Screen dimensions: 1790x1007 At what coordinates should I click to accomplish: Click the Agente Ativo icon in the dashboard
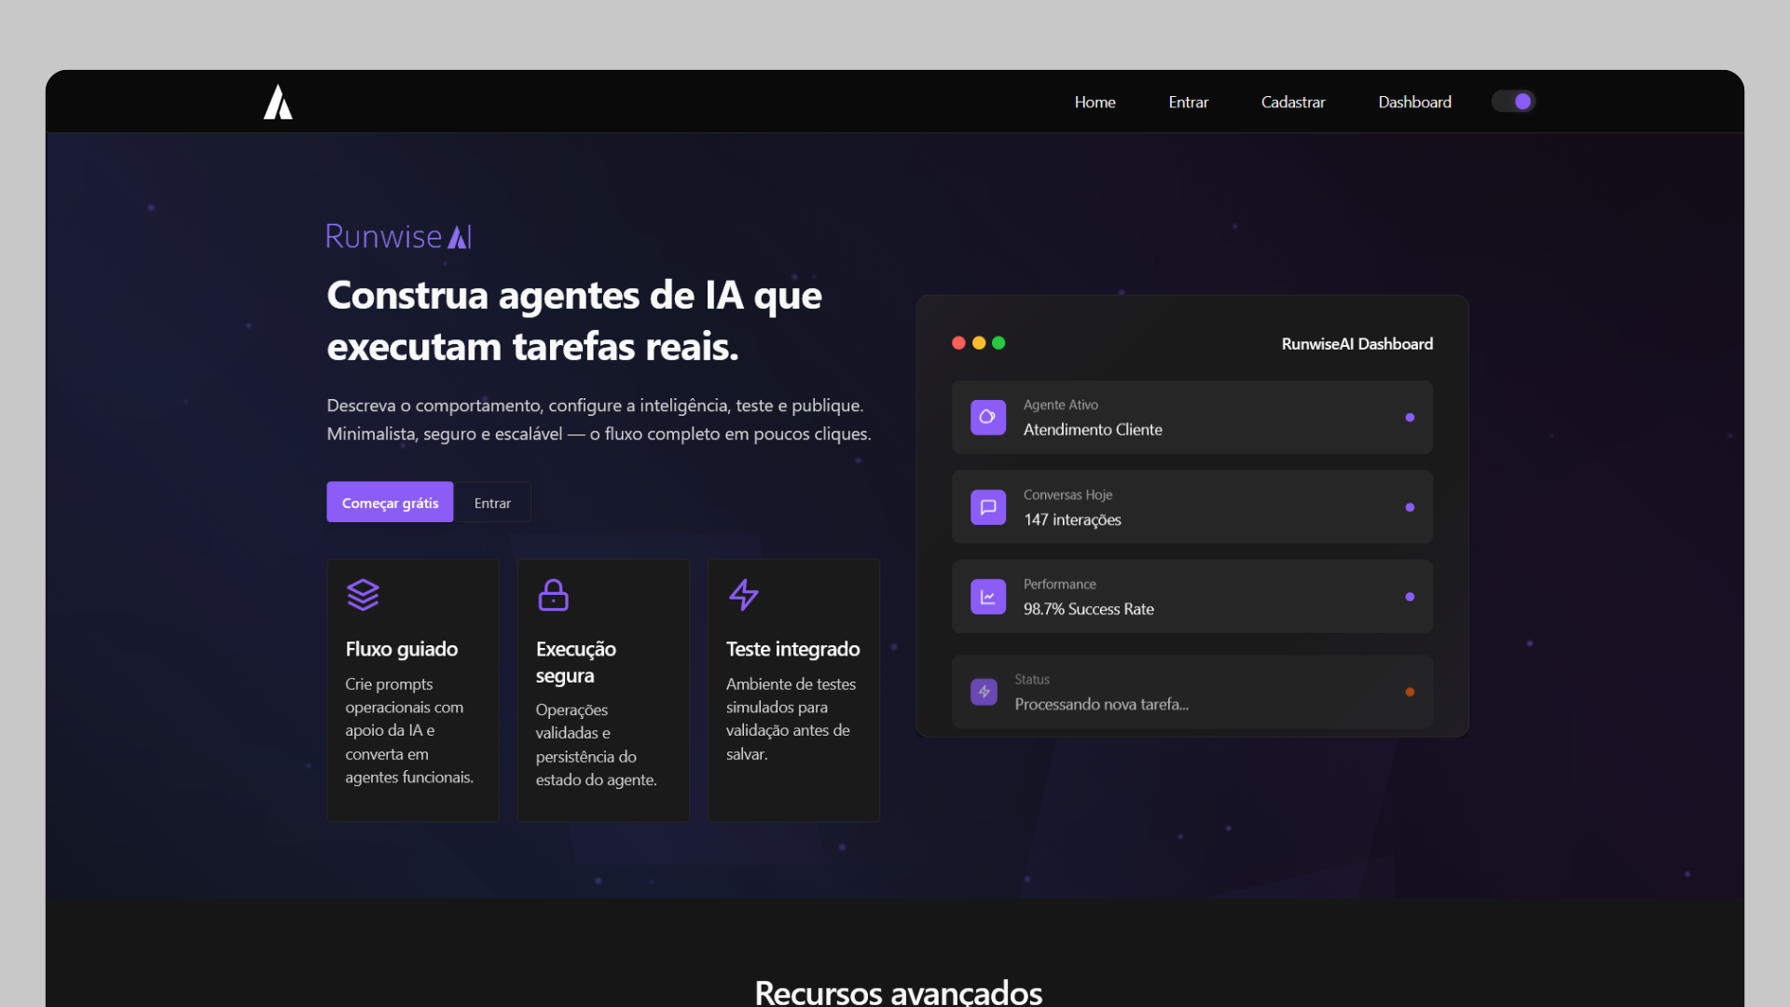pos(987,417)
